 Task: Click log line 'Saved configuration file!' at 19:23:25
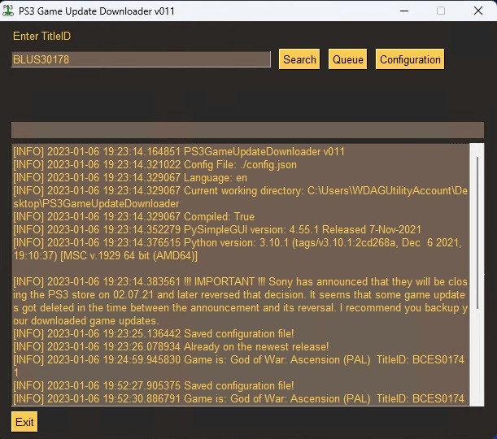[154, 333]
